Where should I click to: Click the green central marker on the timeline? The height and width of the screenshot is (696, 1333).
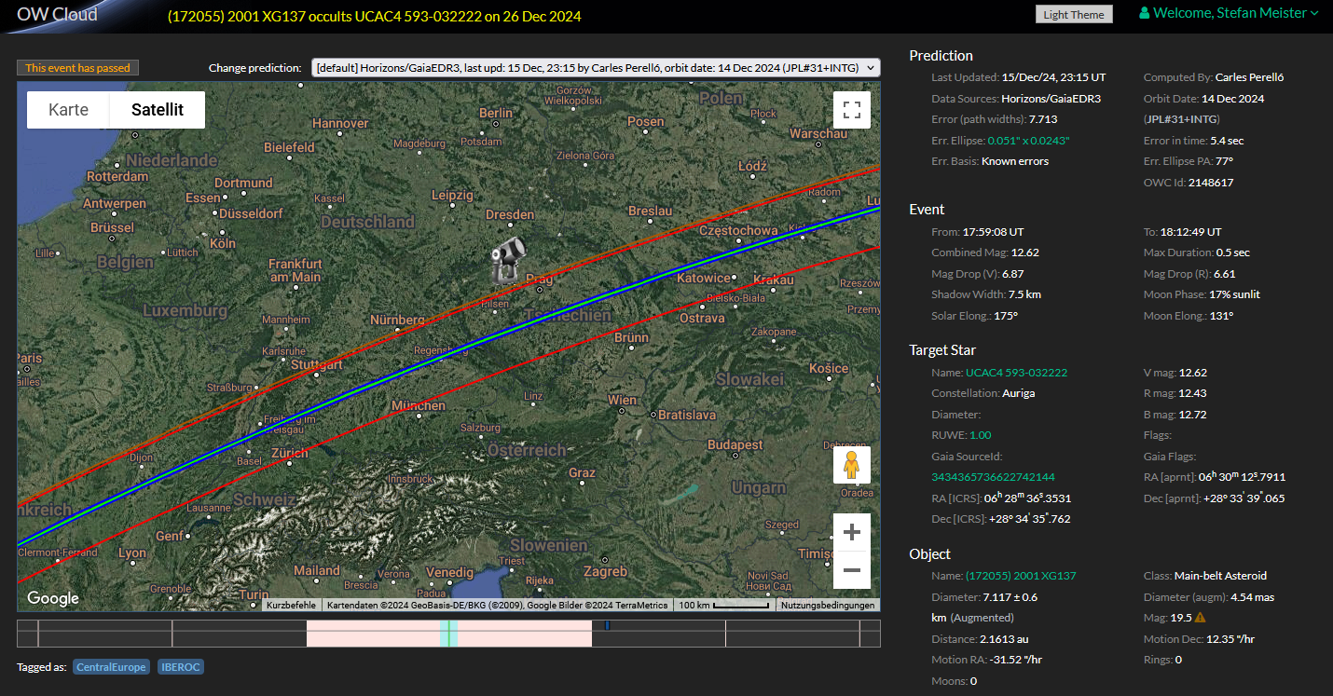448,634
